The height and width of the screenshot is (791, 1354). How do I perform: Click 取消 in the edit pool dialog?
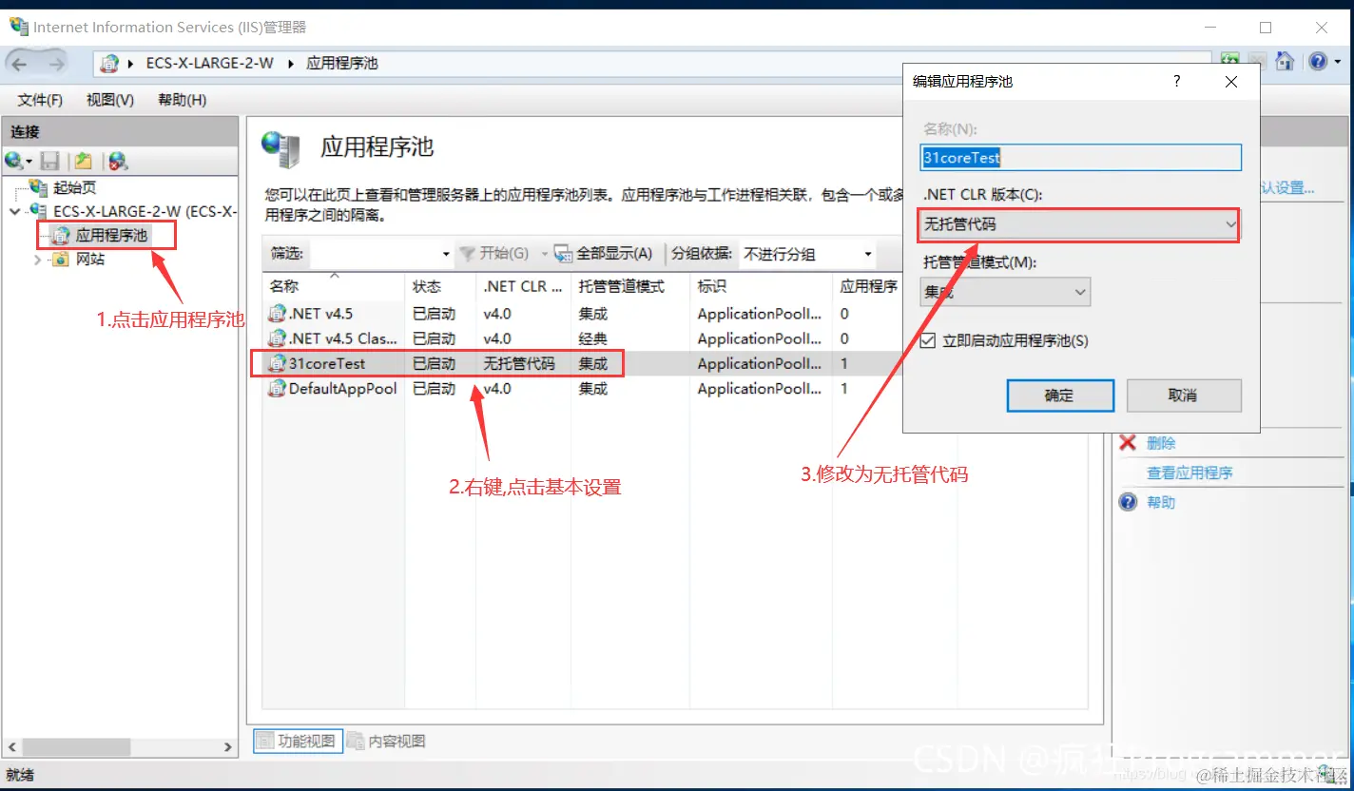click(x=1183, y=395)
